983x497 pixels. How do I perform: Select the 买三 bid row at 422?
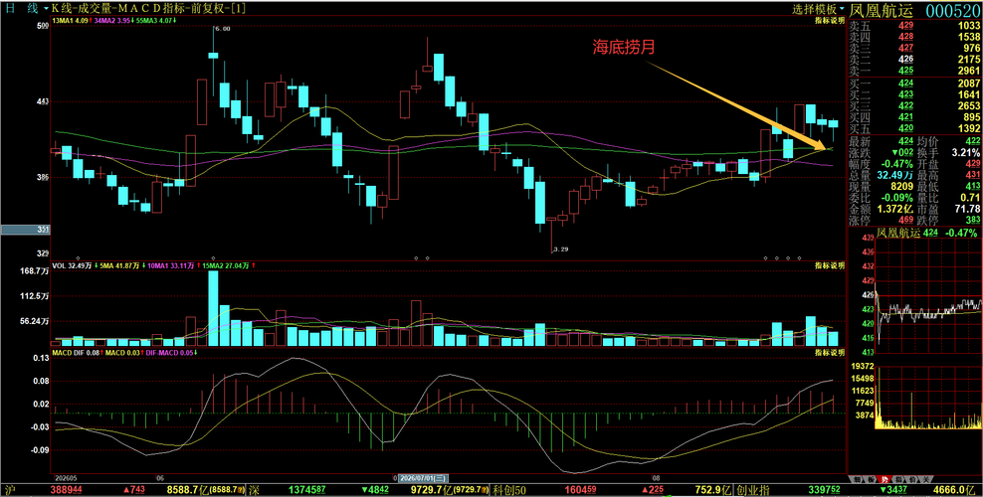[914, 105]
